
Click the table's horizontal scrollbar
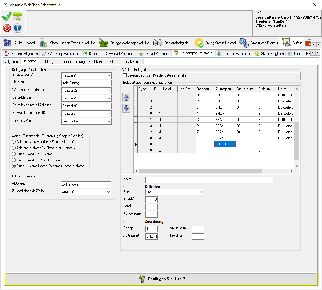click(200, 171)
